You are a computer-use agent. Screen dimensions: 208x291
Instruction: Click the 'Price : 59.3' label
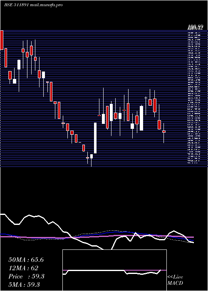[26, 276]
